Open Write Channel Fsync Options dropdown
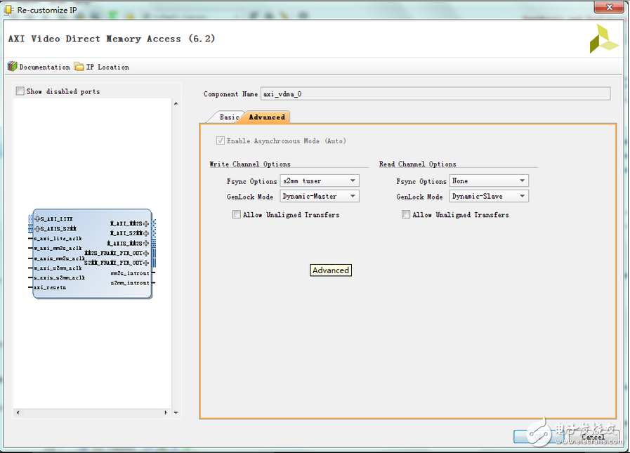630x453 pixels. click(x=320, y=181)
